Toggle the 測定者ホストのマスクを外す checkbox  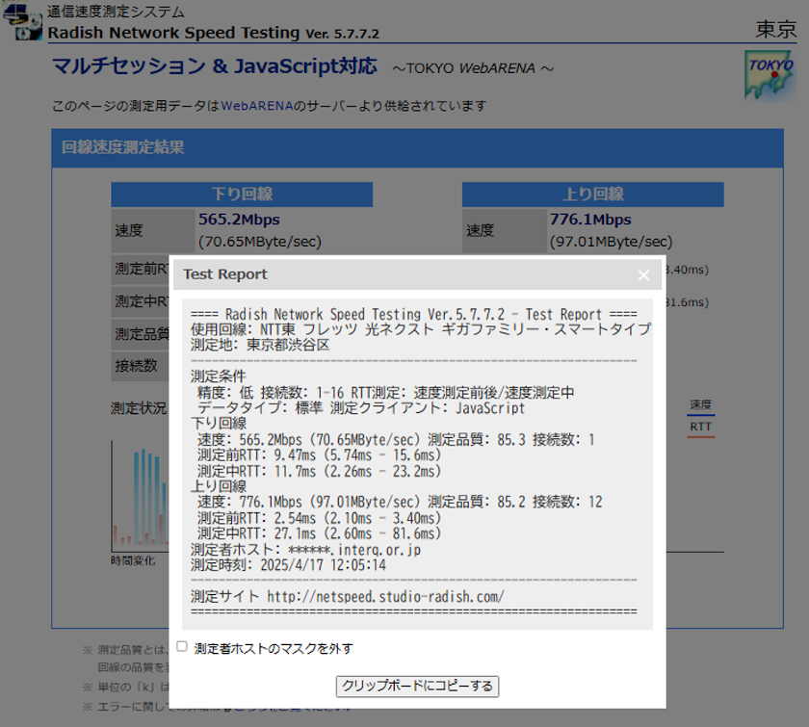[182, 647]
